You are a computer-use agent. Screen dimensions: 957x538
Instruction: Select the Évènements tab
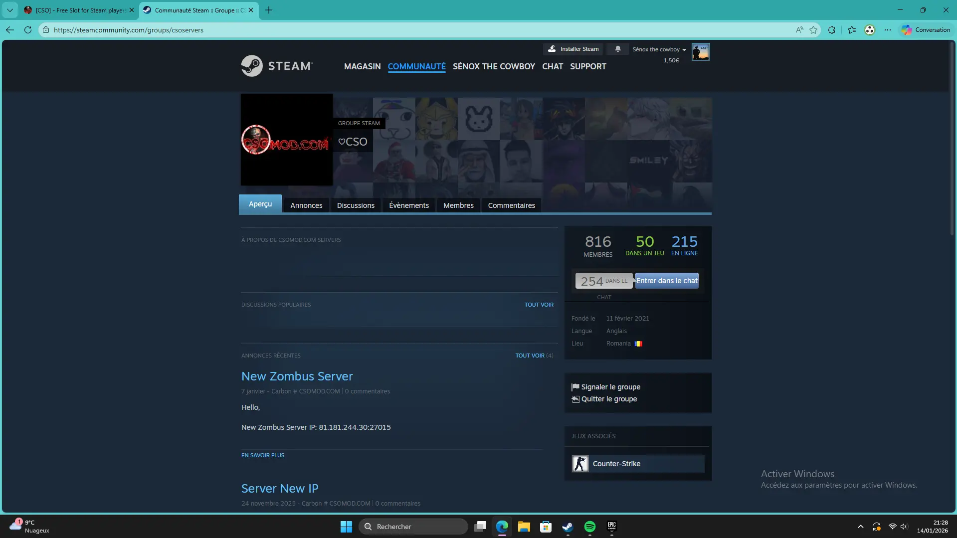tap(409, 205)
